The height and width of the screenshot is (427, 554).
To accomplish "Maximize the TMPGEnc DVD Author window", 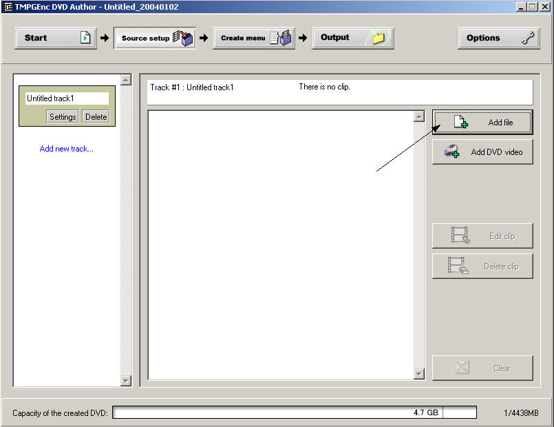I will [x=532, y=7].
